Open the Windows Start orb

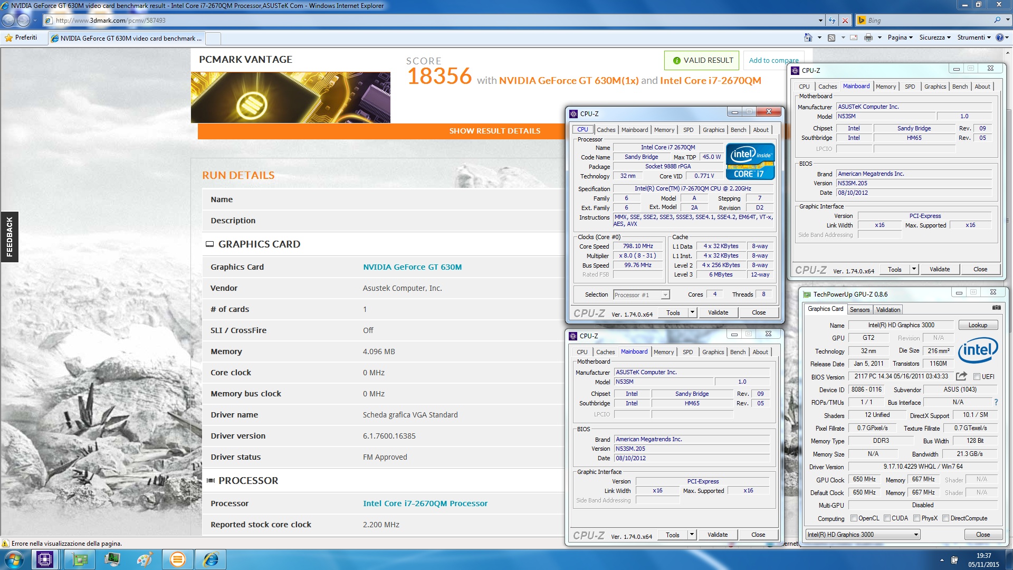(14, 559)
